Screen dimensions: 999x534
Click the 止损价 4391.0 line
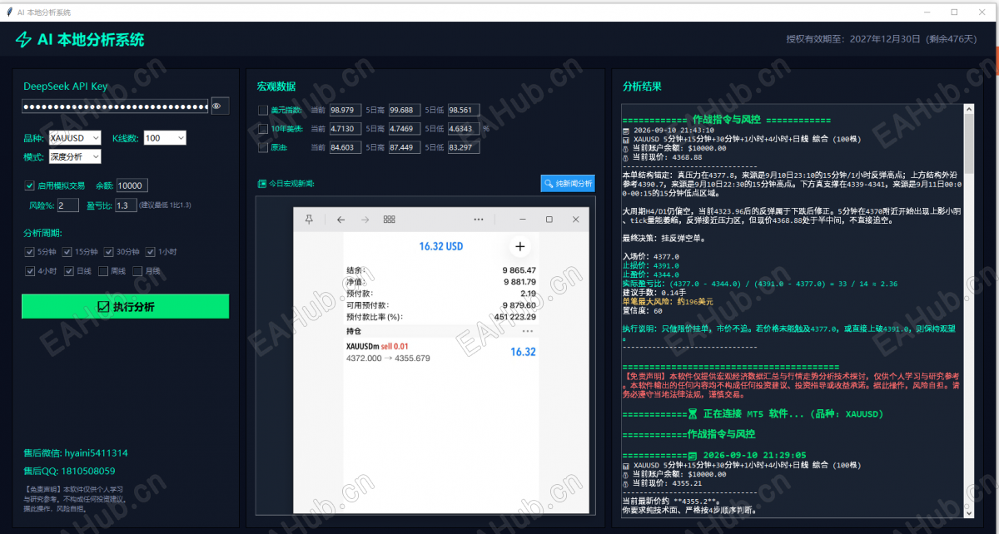(x=651, y=265)
